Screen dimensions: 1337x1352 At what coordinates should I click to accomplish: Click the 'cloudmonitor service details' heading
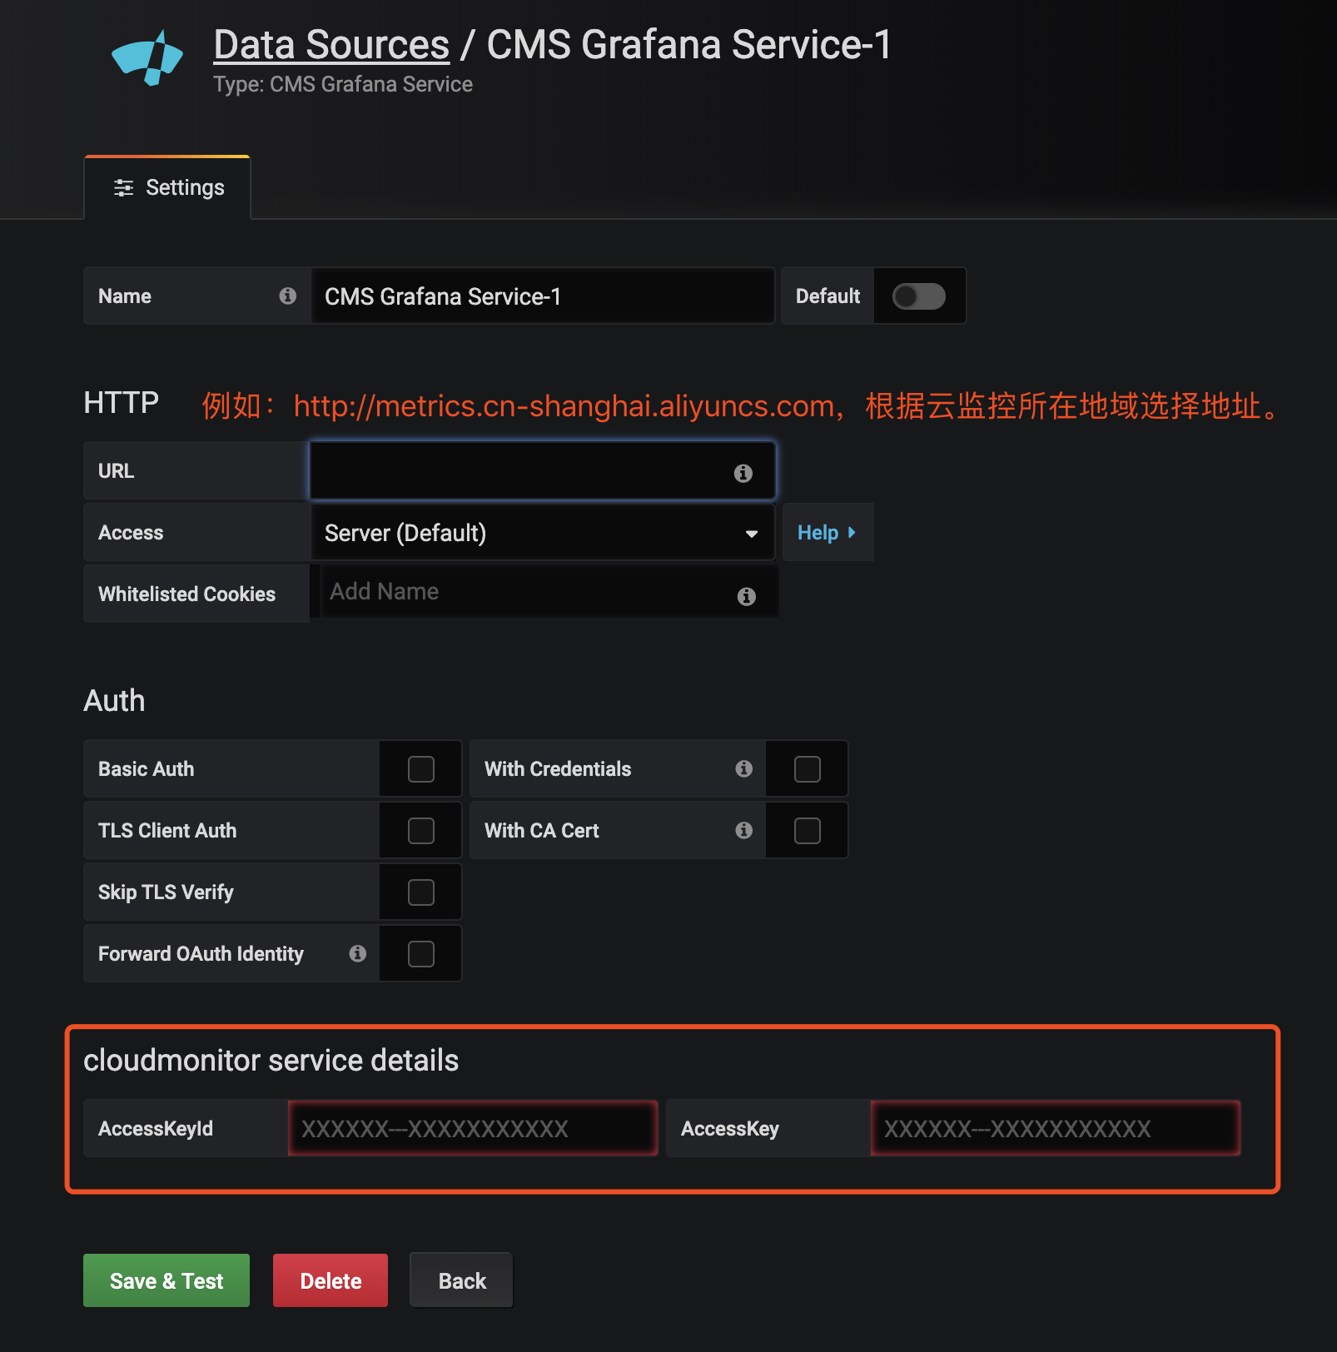coord(271,1061)
